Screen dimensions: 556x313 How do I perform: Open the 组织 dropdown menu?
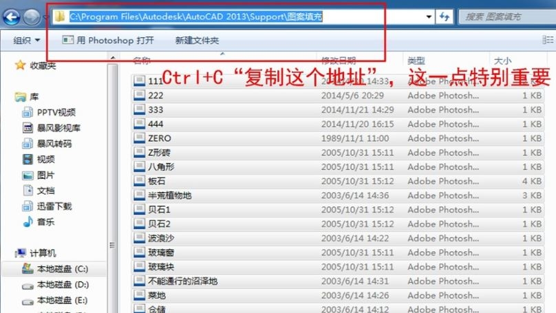click(27, 41)
